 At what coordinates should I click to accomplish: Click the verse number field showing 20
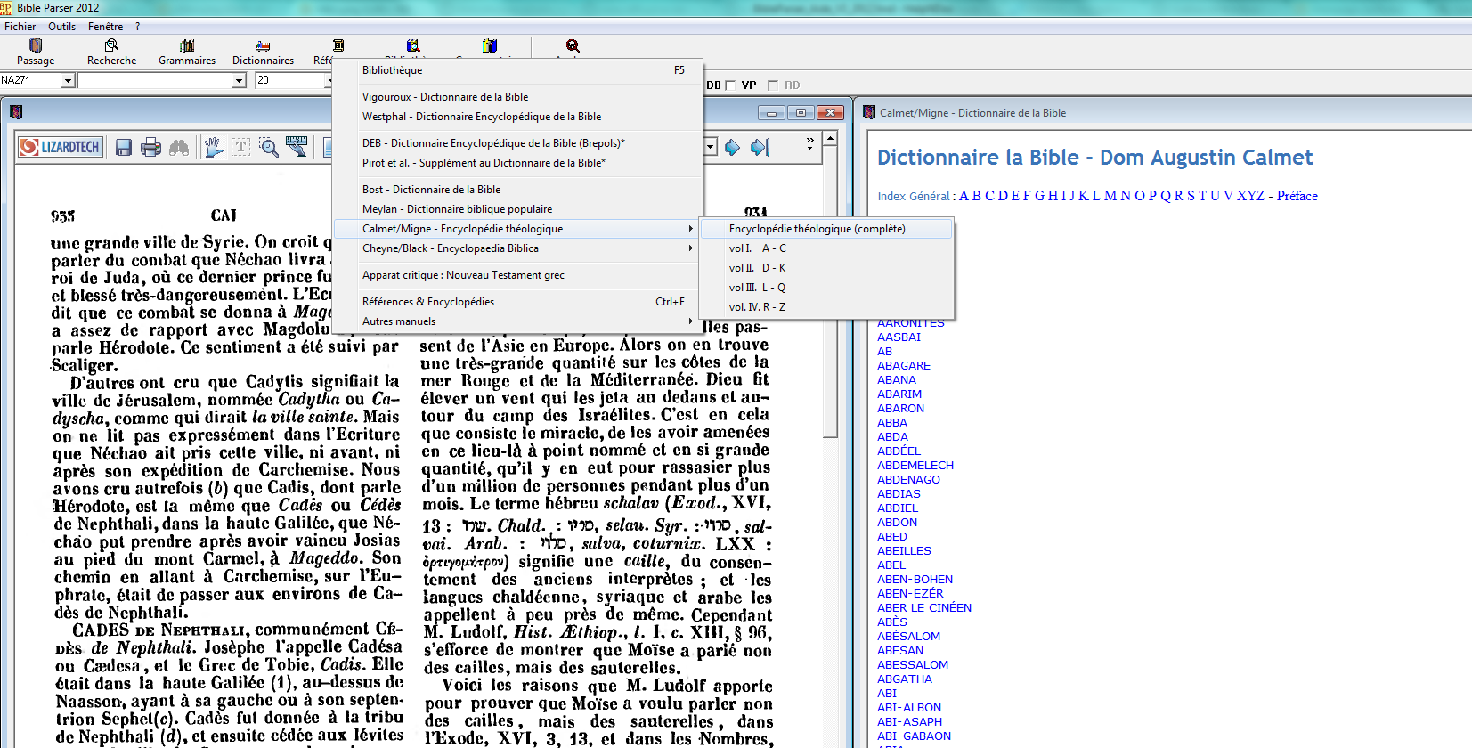[x=291, y=81]
